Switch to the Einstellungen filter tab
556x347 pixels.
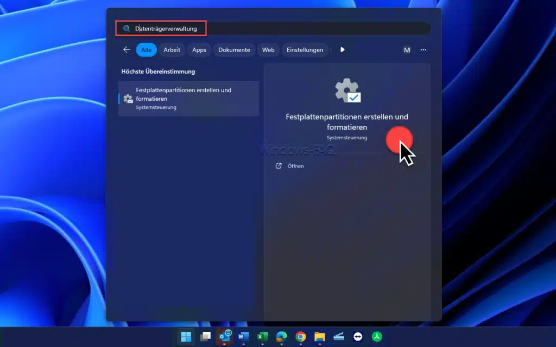(x=305, y=50)
